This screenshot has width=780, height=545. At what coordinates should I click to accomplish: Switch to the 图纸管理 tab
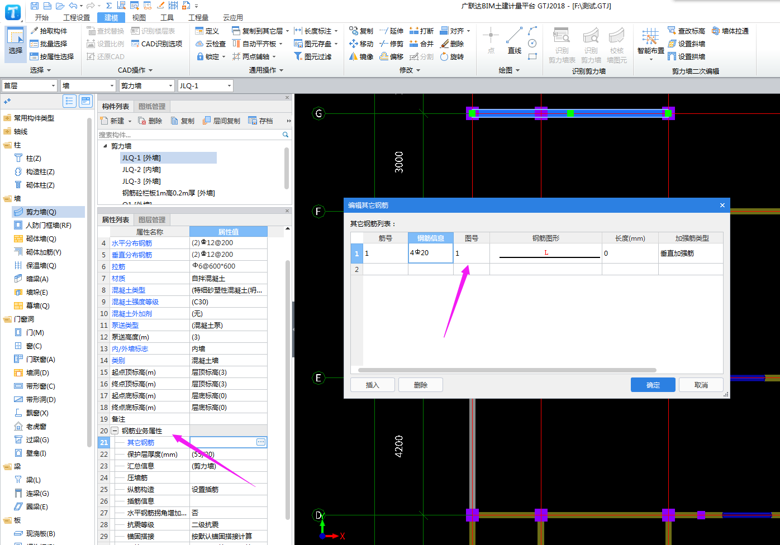tap(151, 106)
